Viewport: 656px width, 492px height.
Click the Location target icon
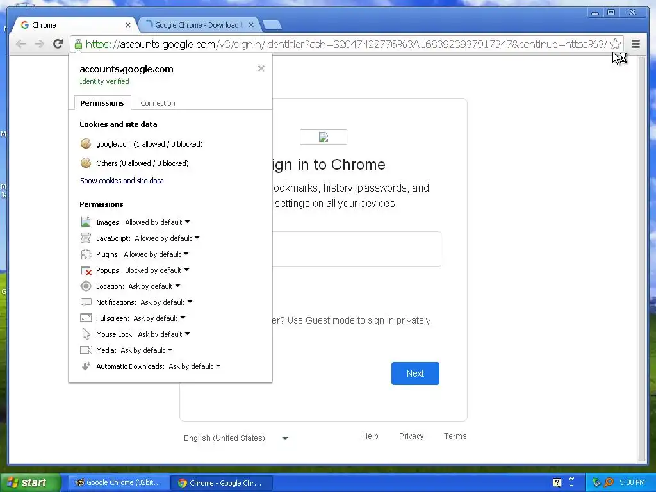[x=86, y=286]
